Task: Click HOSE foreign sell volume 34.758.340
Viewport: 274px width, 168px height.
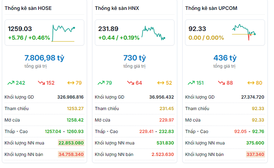Action: point(71,154)
